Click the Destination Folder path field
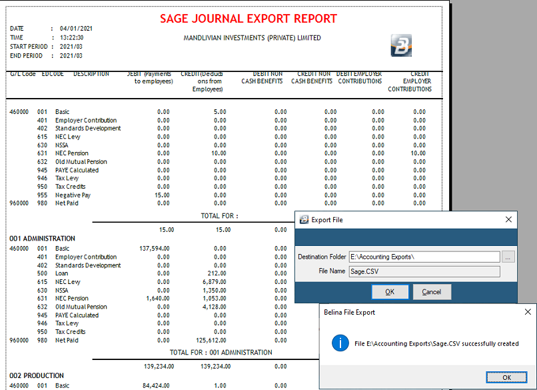The width and height of the screenshot is (537, 390). tap(424, 257)
